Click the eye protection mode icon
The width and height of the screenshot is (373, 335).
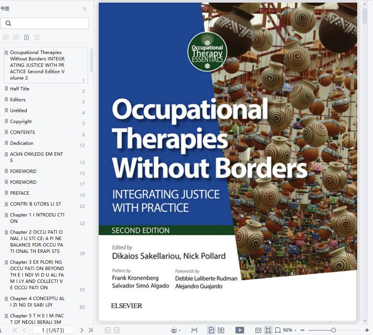point(174,330)
